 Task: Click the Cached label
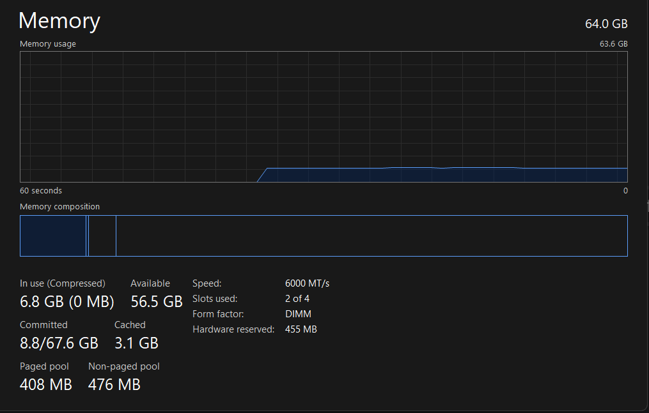(x=130, y=325)
